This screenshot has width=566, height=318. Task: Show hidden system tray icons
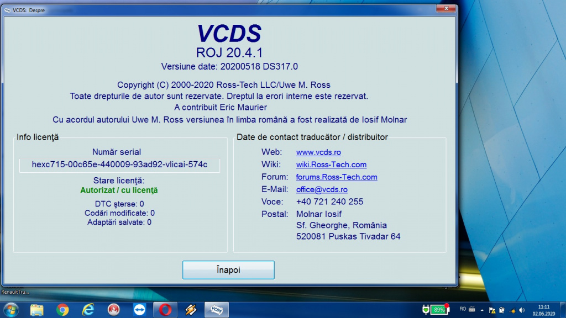(482, 310)
